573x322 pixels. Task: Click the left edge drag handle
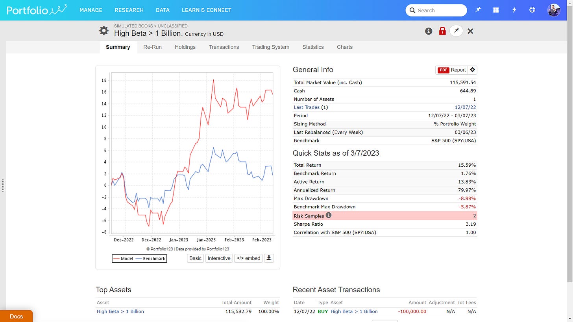point(3,186)
